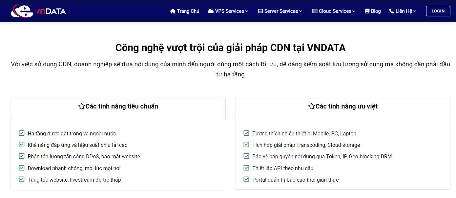Click the book icon beside Blog
The height and width of the screenshot is (198, 456).
[367, 11]
